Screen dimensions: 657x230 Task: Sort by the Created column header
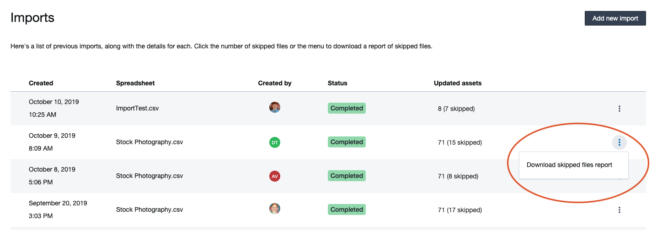41,83
